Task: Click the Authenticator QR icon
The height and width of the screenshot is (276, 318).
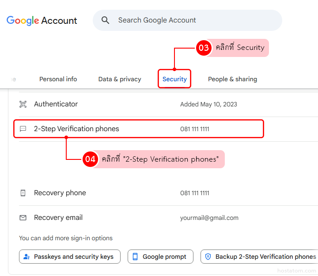Action: click(x=23, y=104)
